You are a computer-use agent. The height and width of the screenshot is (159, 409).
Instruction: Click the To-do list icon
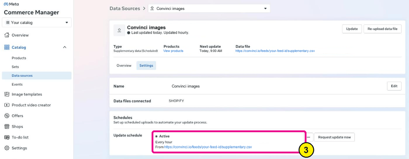point(7,137)
